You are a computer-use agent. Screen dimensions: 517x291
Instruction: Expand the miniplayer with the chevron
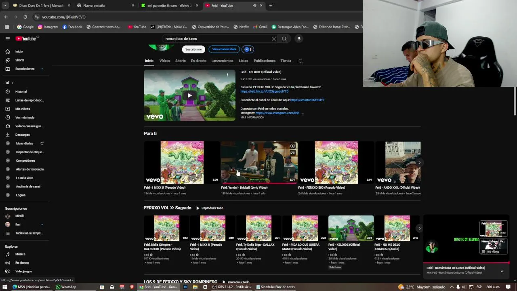502,271
